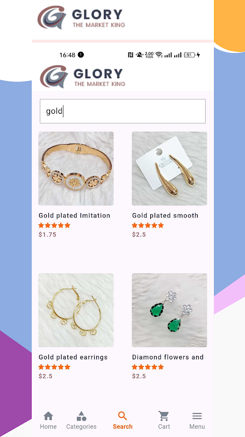Tap the Home icon in bottom navigation
The height and width of the screenshot is (437, 245).
tap(48, 416)
